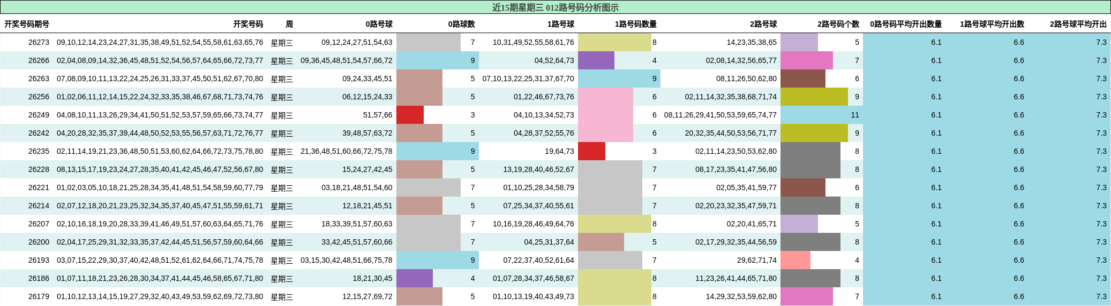Click the 2路号码个数 value 11 in row 26249
The image size is (1111, 306).
point(855,115)
